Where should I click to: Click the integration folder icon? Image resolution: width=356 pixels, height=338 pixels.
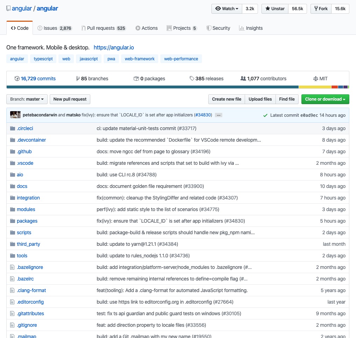tap(13, 198)
